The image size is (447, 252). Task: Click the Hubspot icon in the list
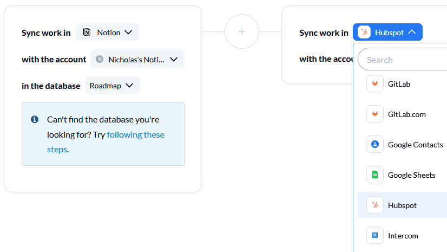click(x=375, y=205)
